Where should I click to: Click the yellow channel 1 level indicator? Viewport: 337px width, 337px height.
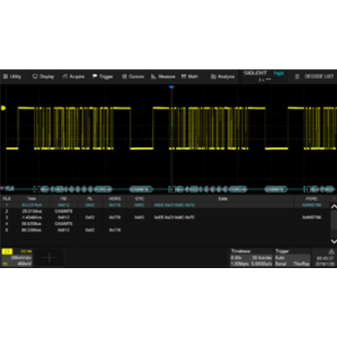coord(3,108)
